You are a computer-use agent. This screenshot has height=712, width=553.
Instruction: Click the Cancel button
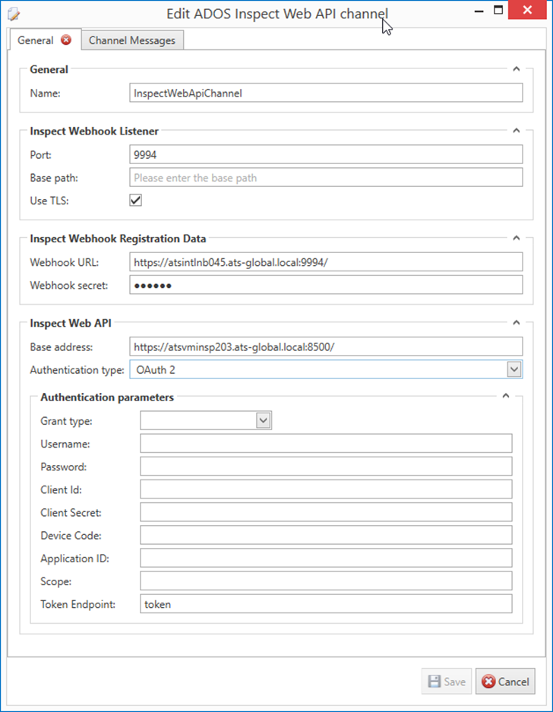click(x=505, y=681)
